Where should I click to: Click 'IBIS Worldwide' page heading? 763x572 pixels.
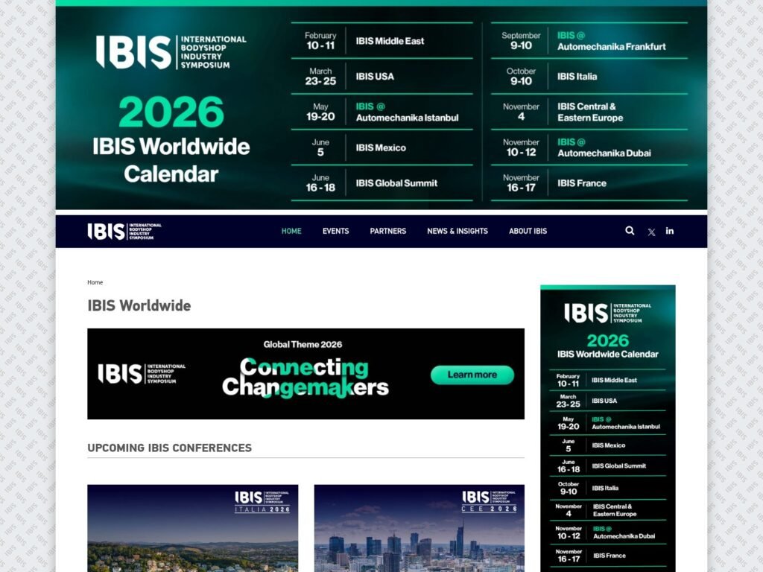139,305
